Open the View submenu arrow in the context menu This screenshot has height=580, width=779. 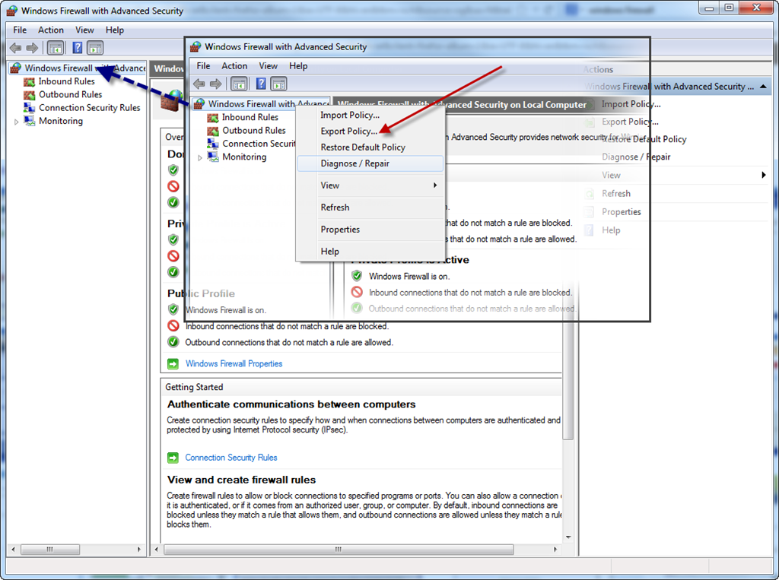[435, 185]
